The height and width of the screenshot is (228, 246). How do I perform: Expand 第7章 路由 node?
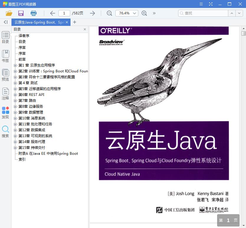[15, 101]
